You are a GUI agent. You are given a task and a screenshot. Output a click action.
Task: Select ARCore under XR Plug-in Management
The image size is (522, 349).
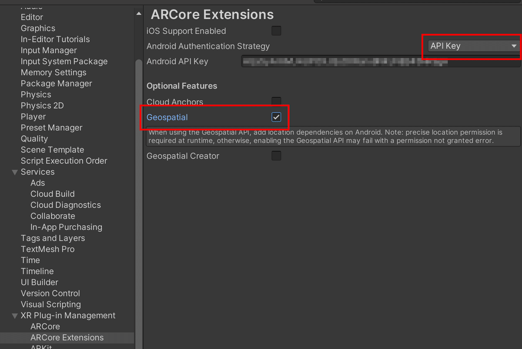point(45,326)
